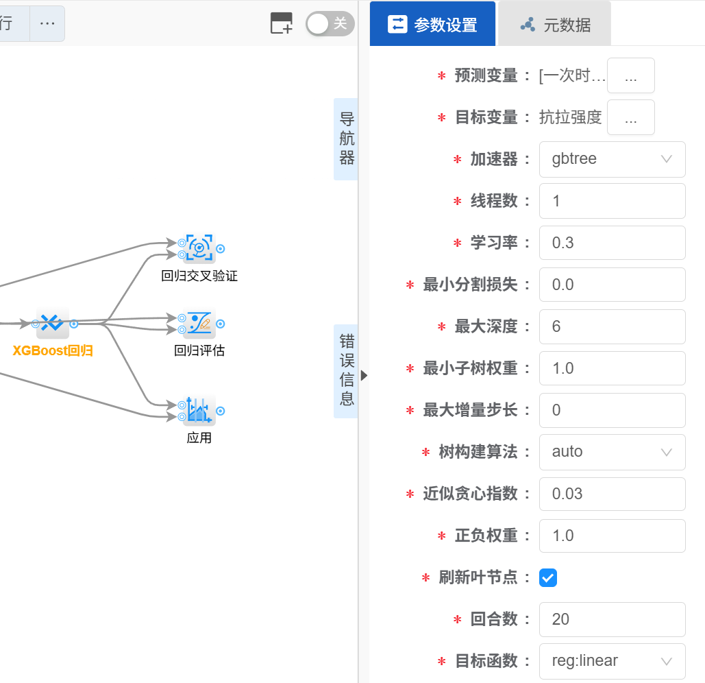This screenshot has width=705, height=683.
Task: Click output port of 回归交叉验证 node
Action: pyautogui.click(x=221, y=248)
